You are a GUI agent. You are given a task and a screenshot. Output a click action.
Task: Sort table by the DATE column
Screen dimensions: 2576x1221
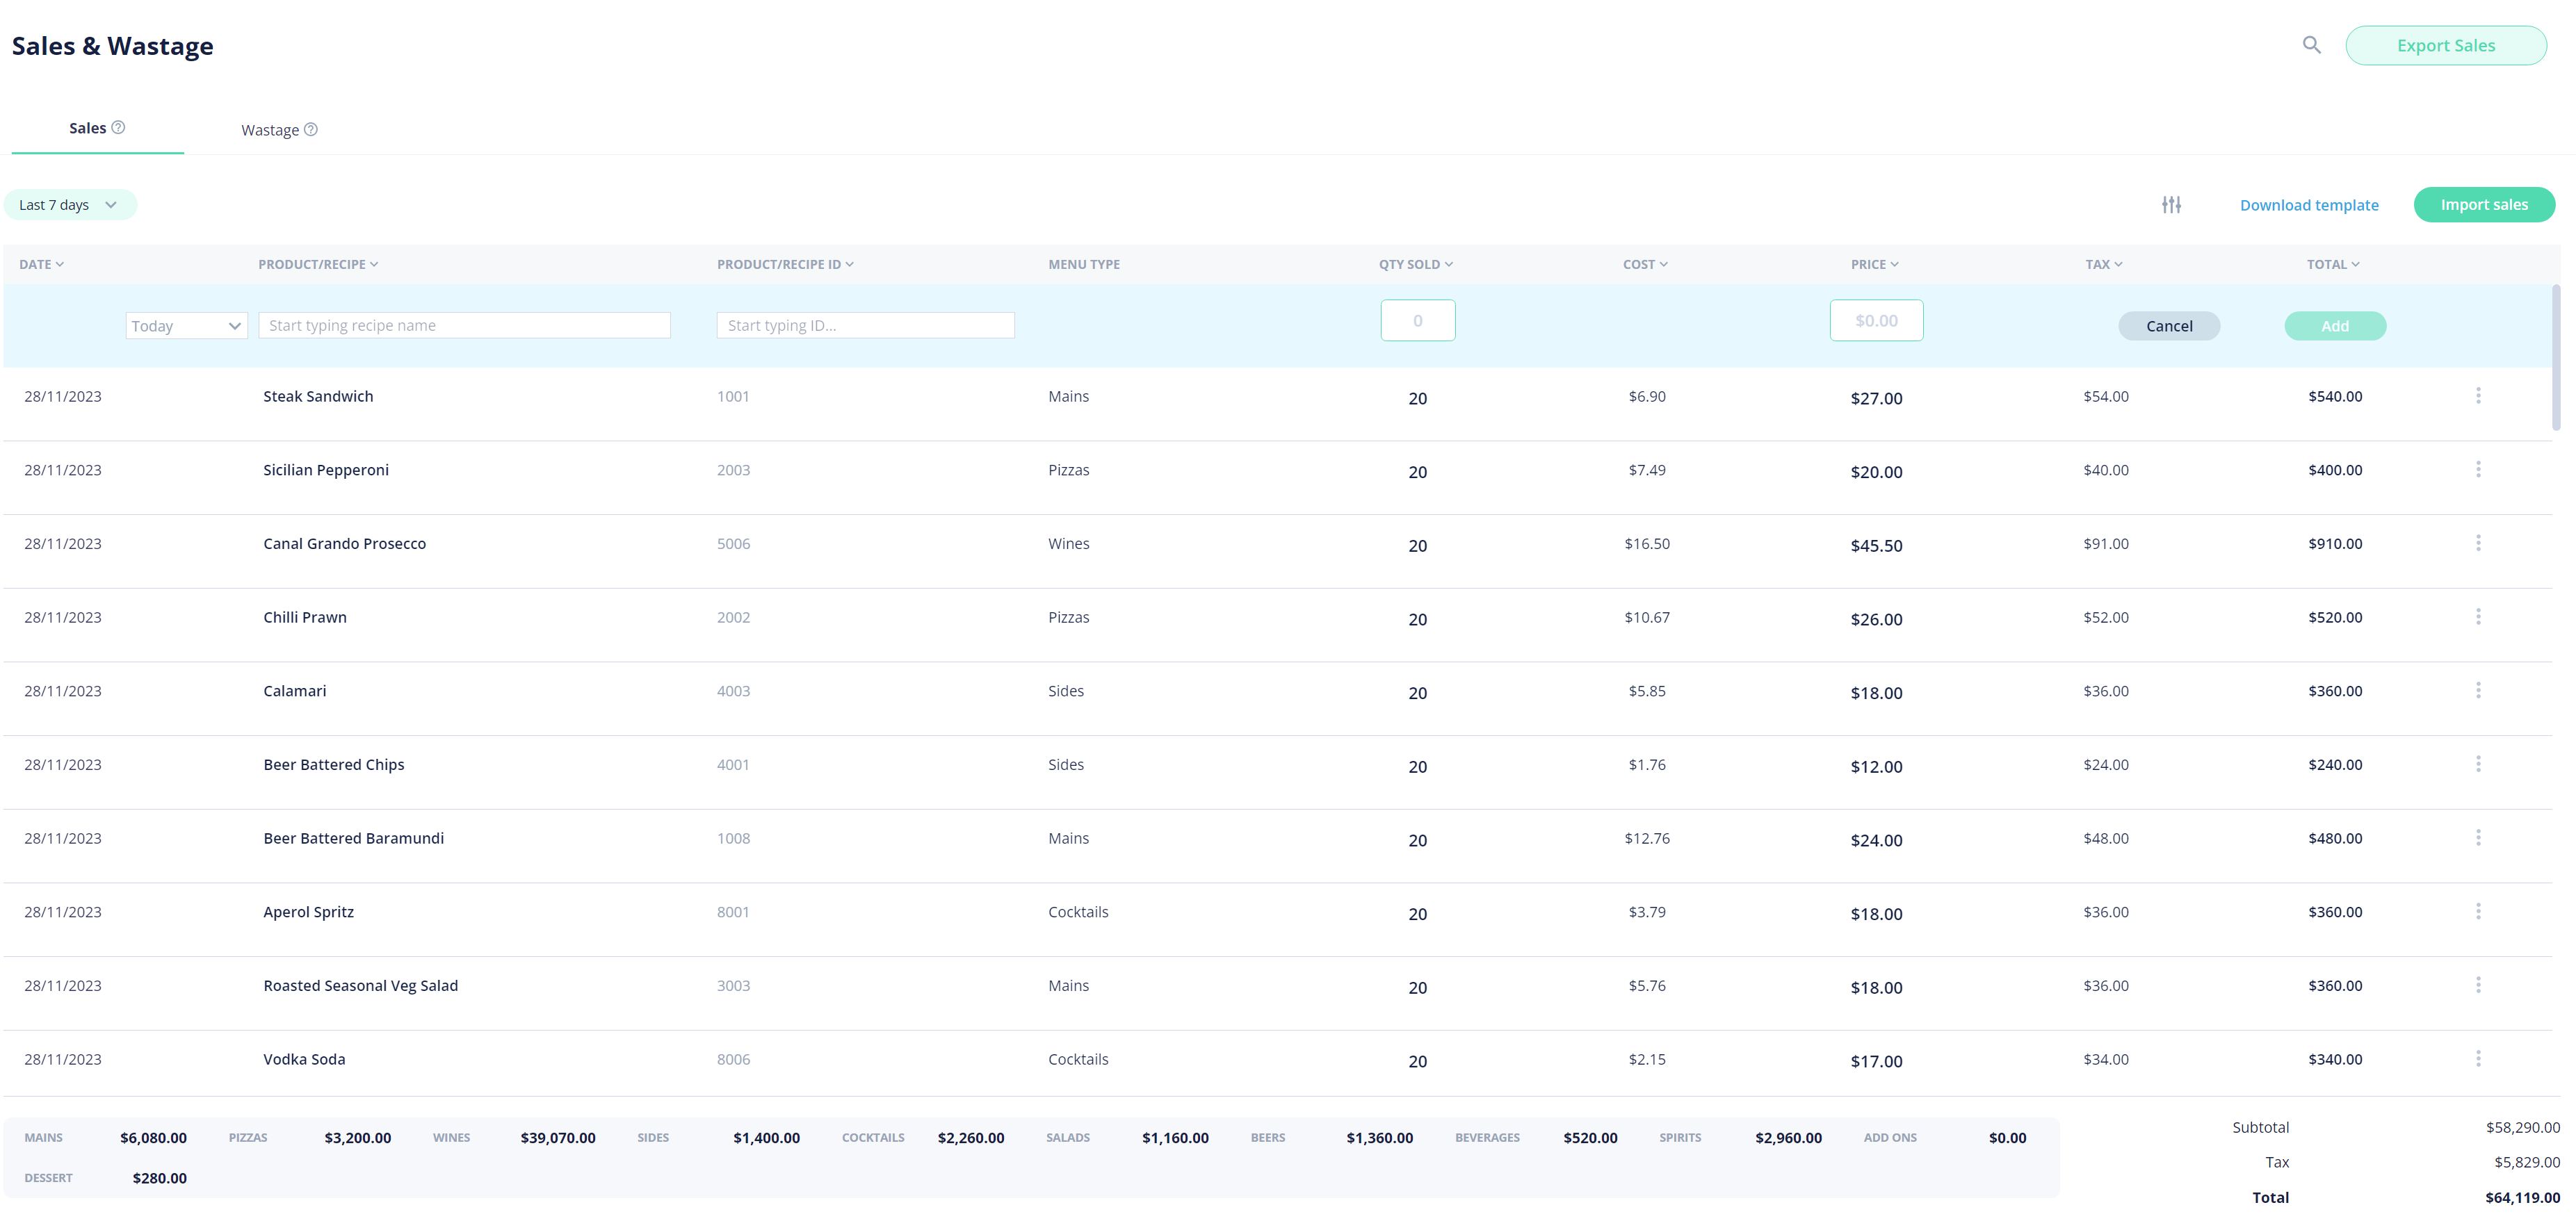[41, 264]
